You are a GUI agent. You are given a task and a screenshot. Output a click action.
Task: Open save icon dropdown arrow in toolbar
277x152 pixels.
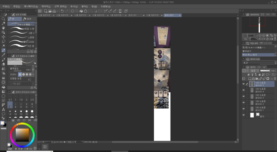pos(57,11)
